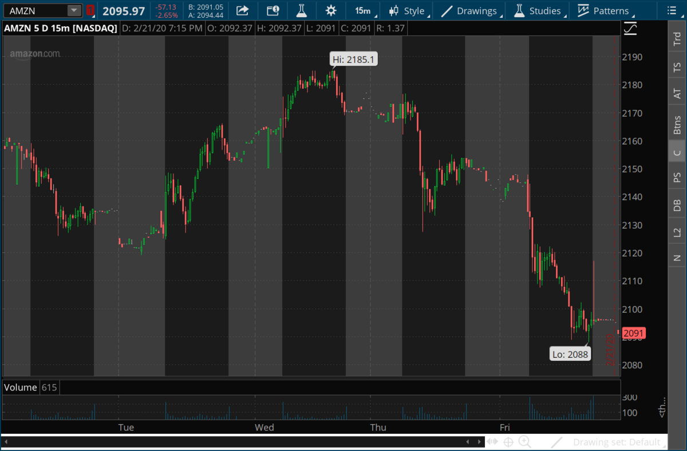Select the crosshair cursor icon
Image resolution: width=687 pixels, height=451 pixels.
(508, 442)
